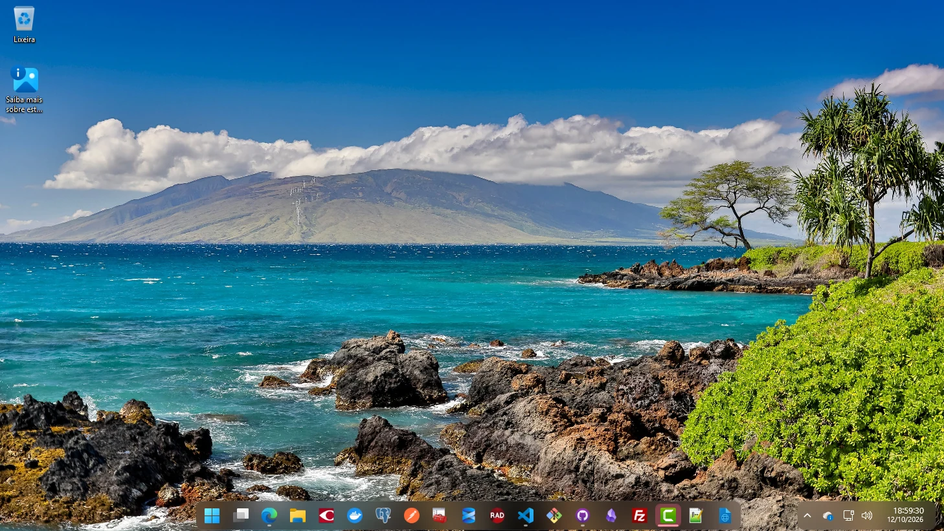944x531 pixels.
Task: Select the 'Saiba mais sobre est...' desktop icon
Action: pos(24,90)
